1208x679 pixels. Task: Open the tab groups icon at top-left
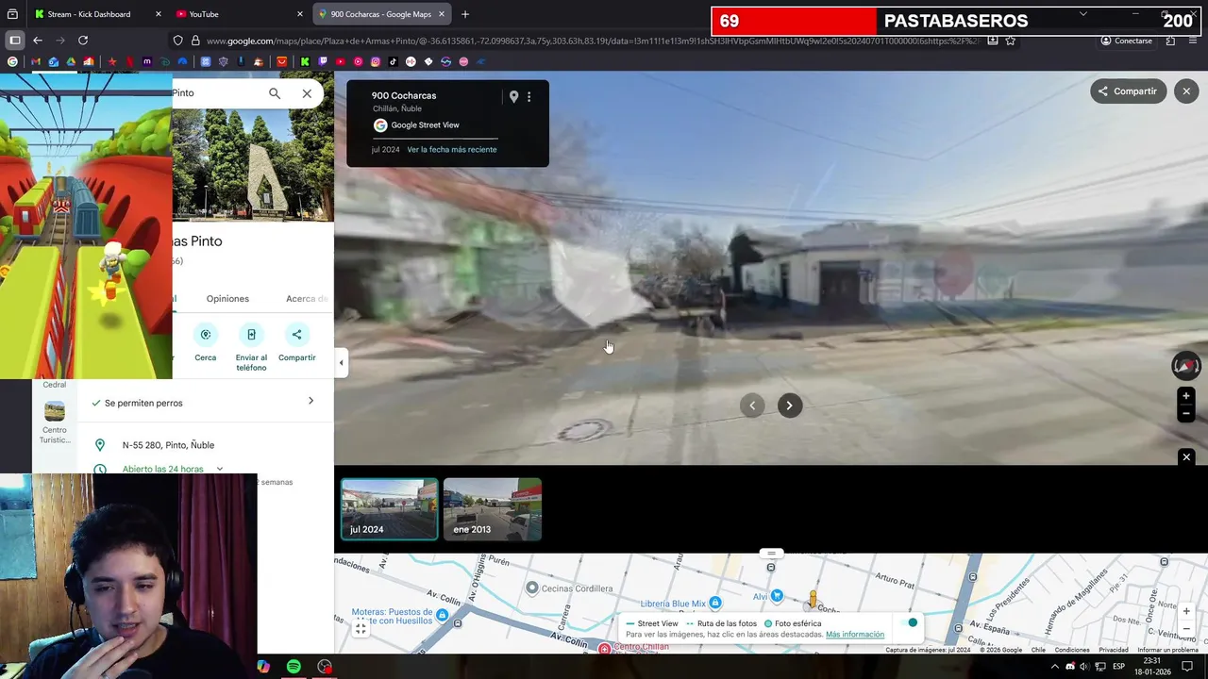coord(12,14)
